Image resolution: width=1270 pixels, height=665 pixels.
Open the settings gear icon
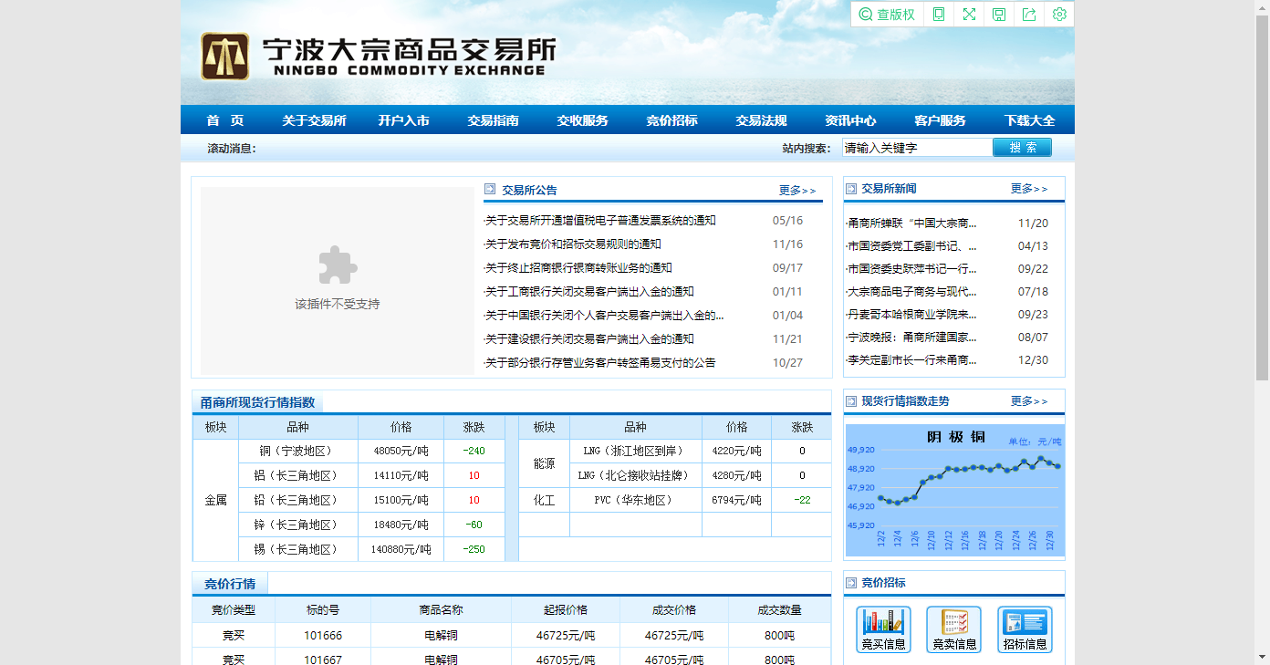1059,15
